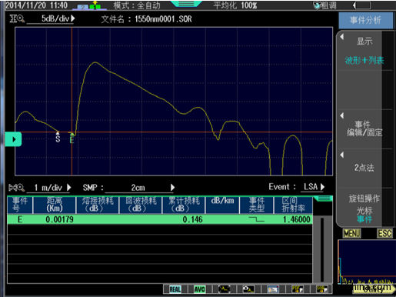Click the MENU button
The width and height of the screenshot is (396, 297).
[x=351, y=233]
